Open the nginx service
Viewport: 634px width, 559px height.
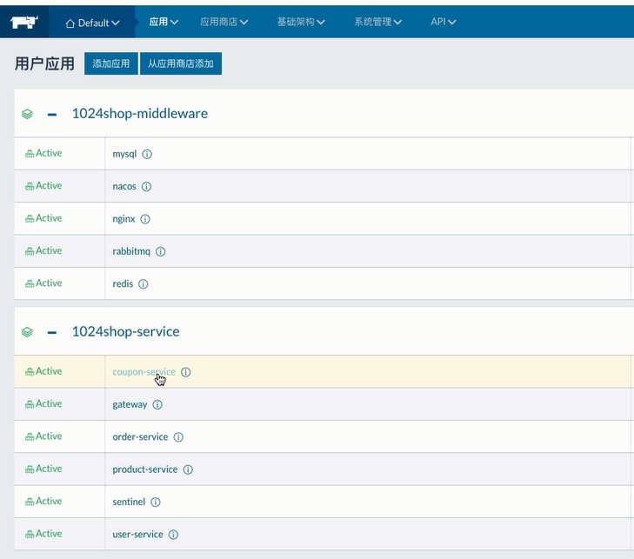(x=123, y=219)
